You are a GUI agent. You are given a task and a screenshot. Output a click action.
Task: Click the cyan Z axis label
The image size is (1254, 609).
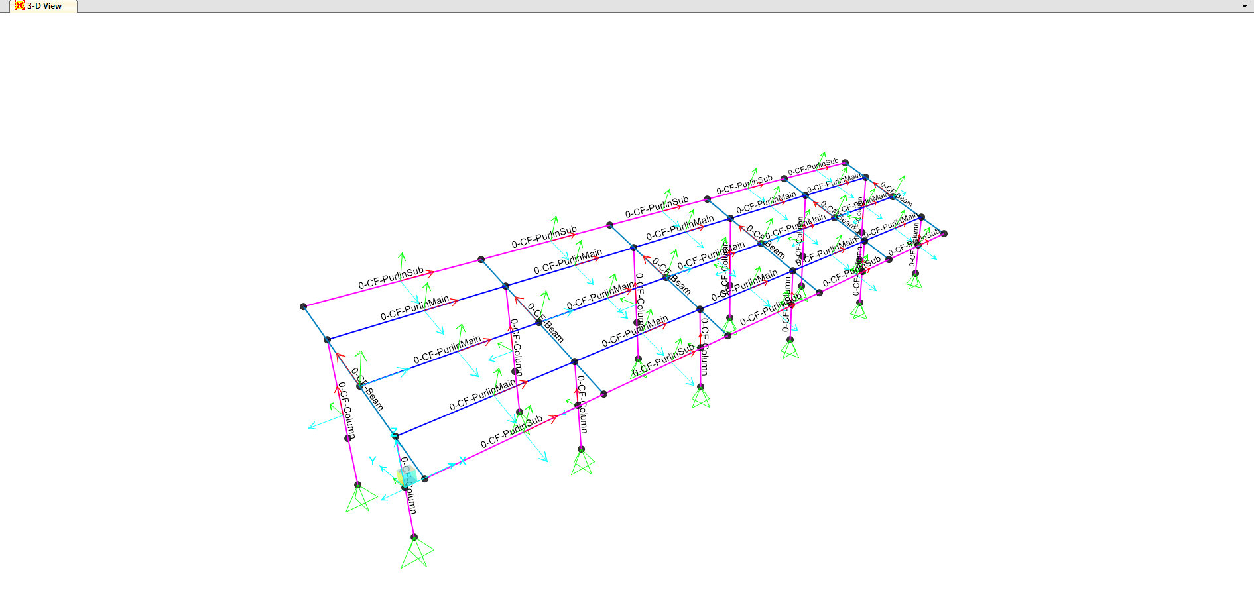pyautogui.click(x=394, y=431)
